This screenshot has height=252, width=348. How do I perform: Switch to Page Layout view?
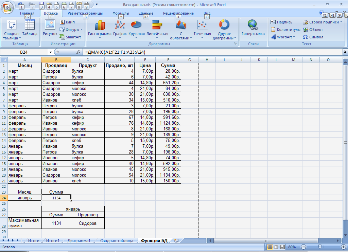coord(276,247)
